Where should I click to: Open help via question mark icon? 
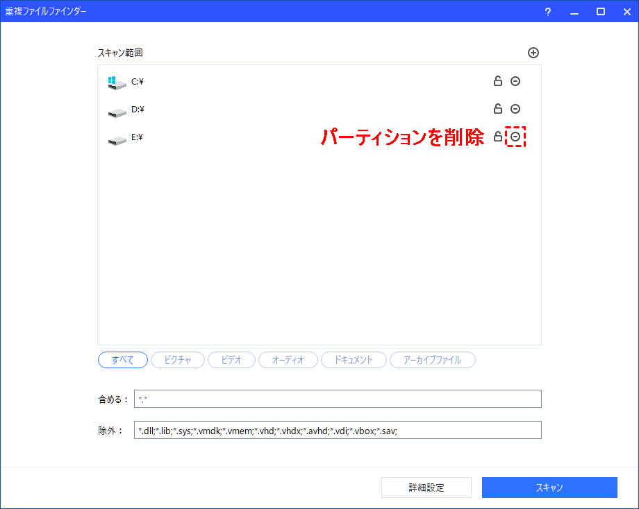(548, 12)
